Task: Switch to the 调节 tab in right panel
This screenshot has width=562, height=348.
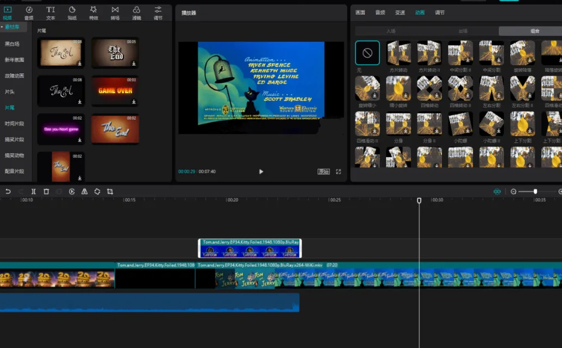Action: tap(440, 13)
